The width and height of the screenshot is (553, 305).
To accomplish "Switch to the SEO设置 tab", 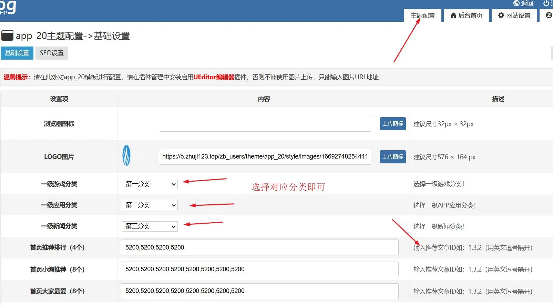I will pyautogui.click(x=52, y=53).
